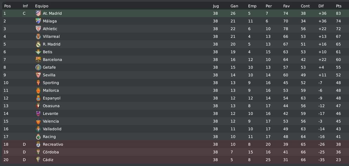Click the Recreativo badge icon
349x166 pixels.
tap(38, 144)
